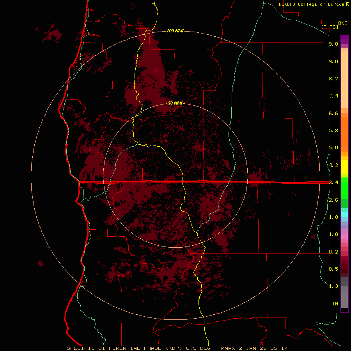Click the NEXLAB-College of DuPage label
The width and height of the screenshot is (351, 351).
coord(312,4)
